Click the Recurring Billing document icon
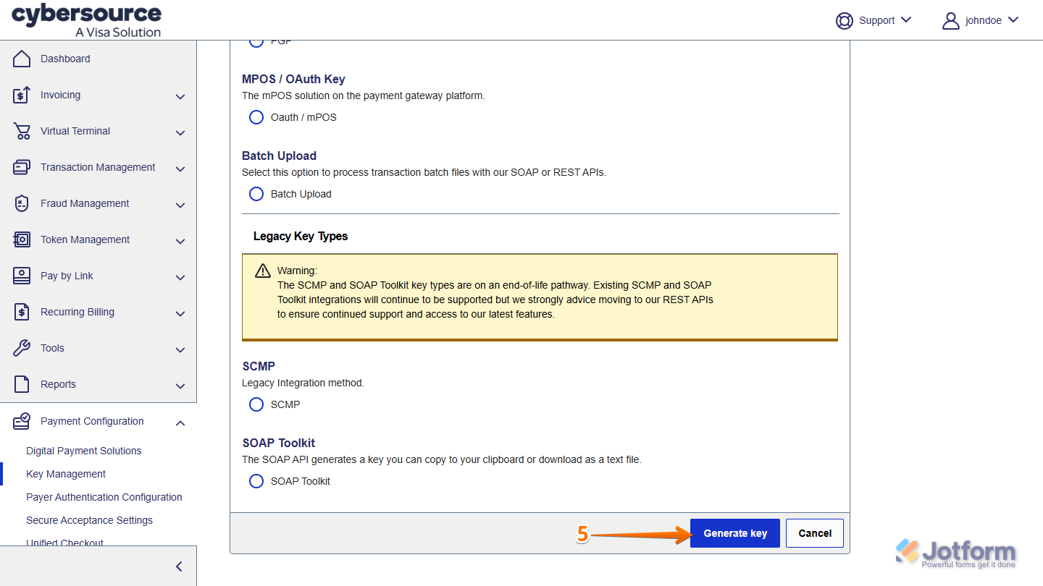This screenshot has width=1043, height=586. point(22,312)
